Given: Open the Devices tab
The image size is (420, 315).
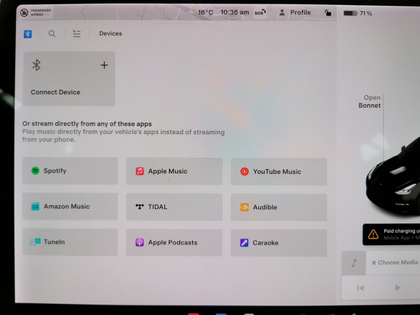Looking at the screenshot, I should click(x=111, y=34).
